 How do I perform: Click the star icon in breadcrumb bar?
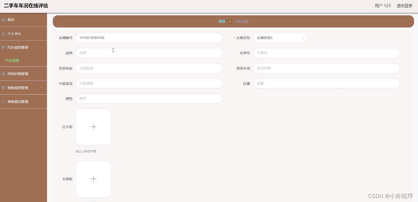[230, 22]
